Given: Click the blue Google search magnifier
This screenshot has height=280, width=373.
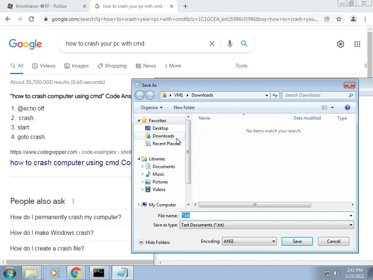Looking at the screenshot, I should coord(244,44).
